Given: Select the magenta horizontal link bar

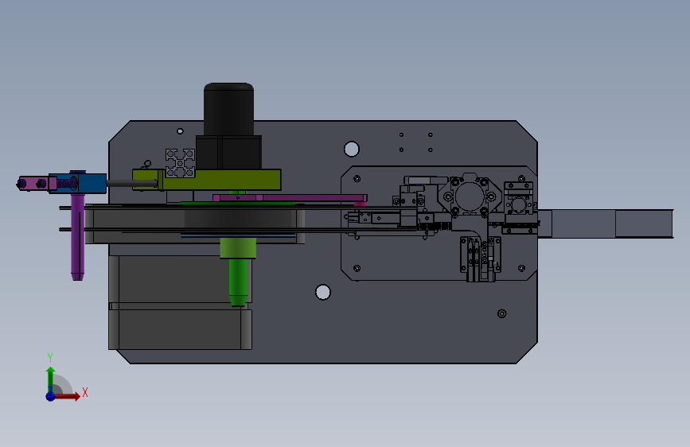Looking at the screenshot, I should point(290,198).
